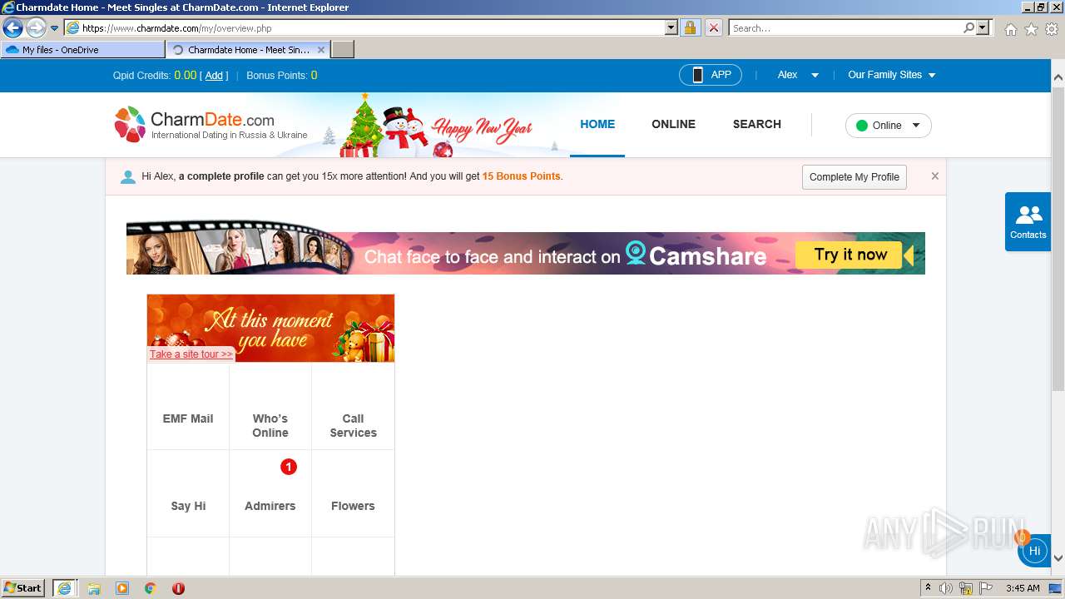Click the Admirers red notification badge
The height and width of the screenshot is (599, 1065).
click(x=288, y=467)
